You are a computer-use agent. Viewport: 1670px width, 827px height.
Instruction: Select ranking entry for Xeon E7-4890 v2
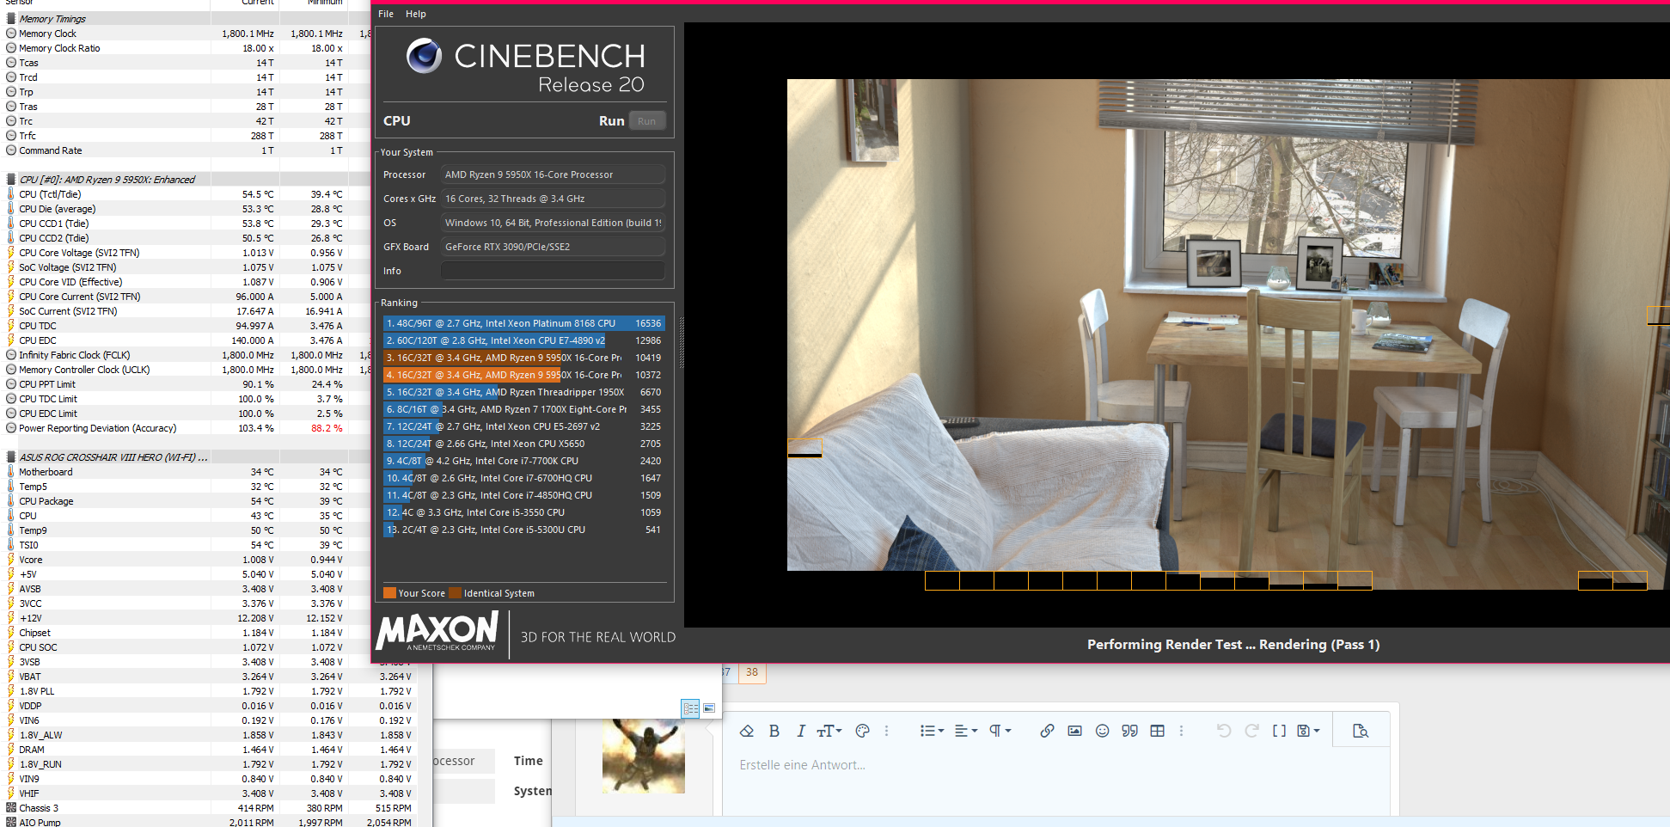point(523,340)
